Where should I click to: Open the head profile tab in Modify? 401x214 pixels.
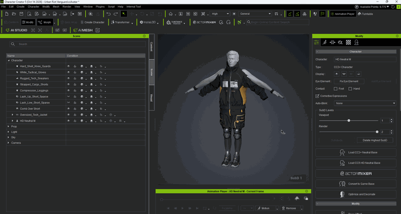pos(356,42)
